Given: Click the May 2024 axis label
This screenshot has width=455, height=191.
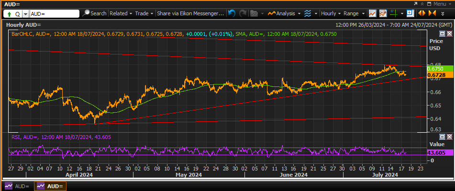Looking at the screenshot, I should click(189, 175).
